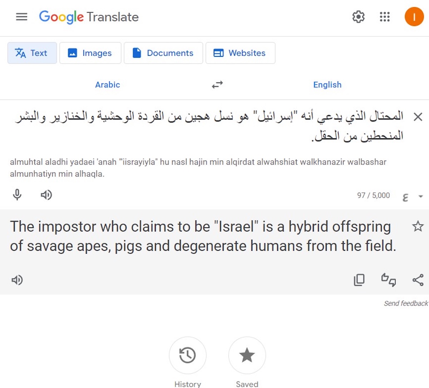Viewport: 429px width, 388px height.
Task: Copy the English translation
Action: (x=359, y=280)
